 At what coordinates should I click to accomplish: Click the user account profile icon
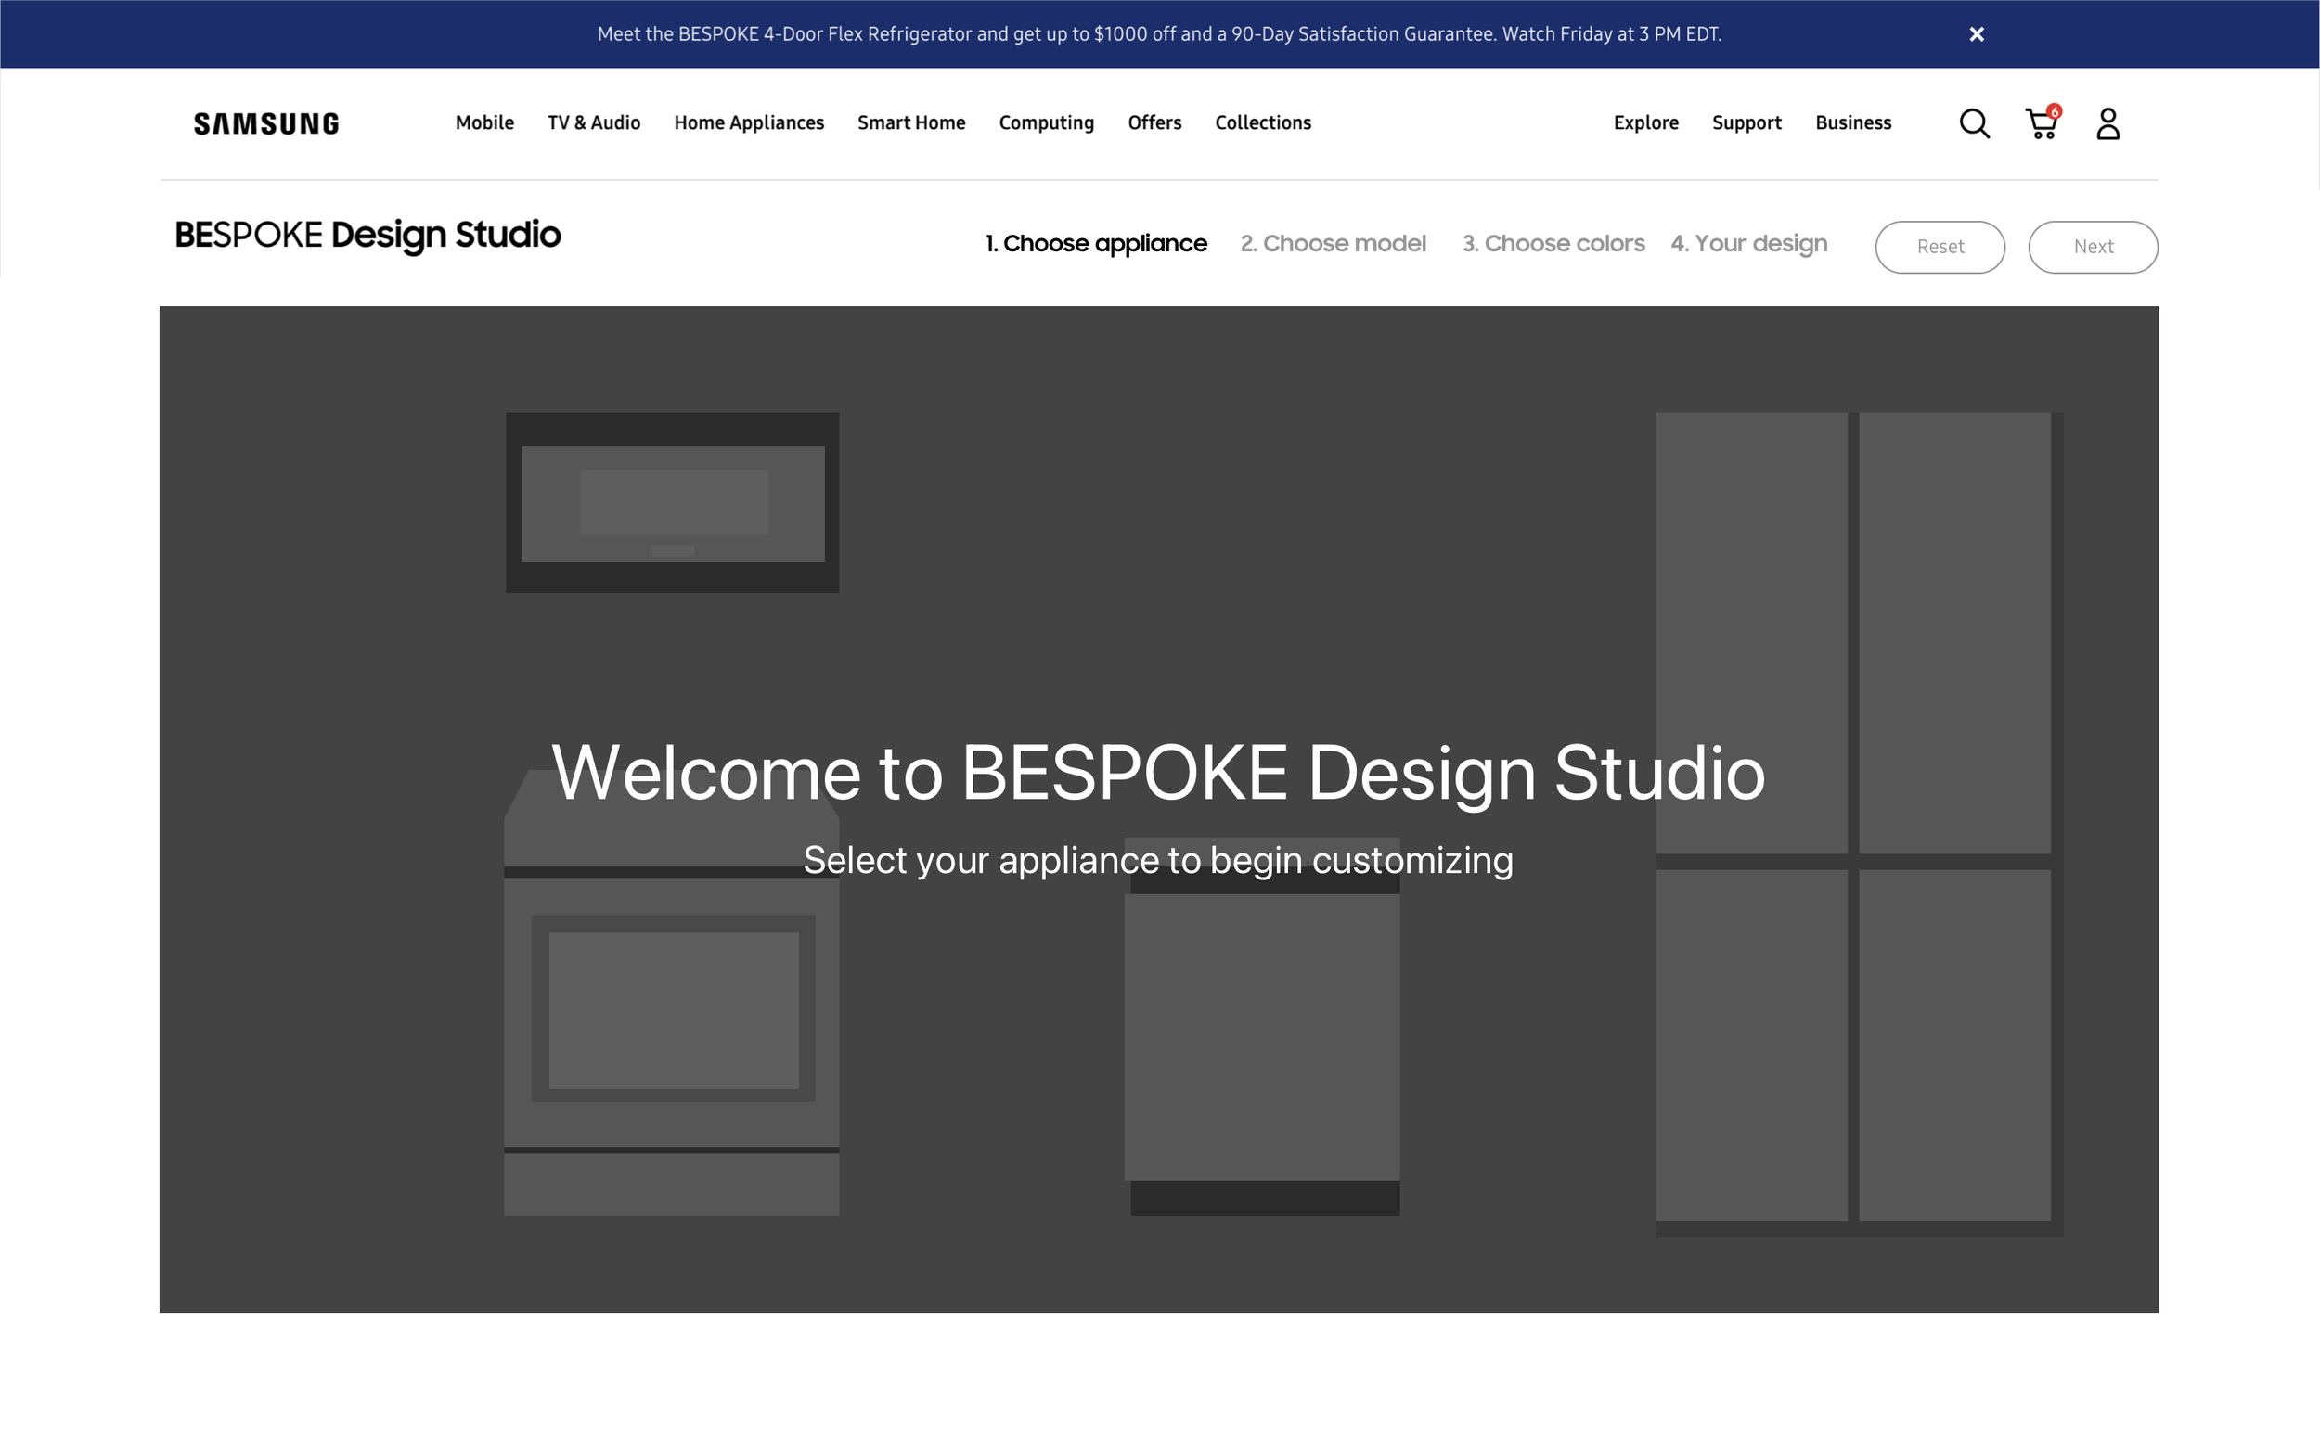pos(2107,123)
